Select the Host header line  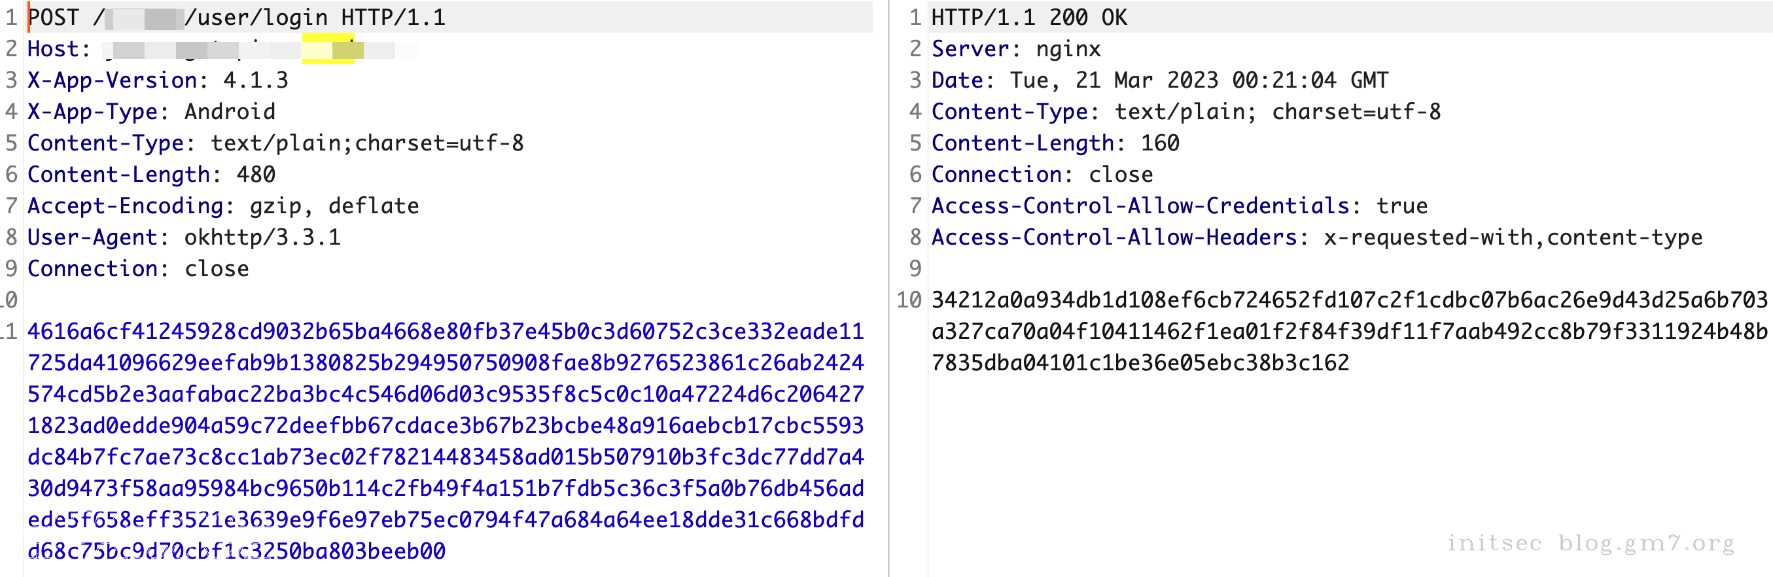[x=223, y=49]
